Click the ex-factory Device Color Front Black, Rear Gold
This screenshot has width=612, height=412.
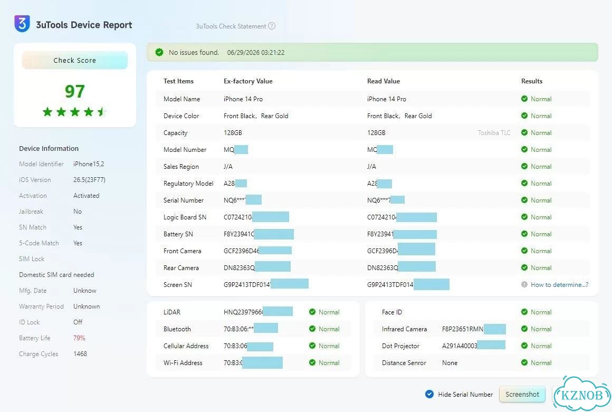coord(256,116)
